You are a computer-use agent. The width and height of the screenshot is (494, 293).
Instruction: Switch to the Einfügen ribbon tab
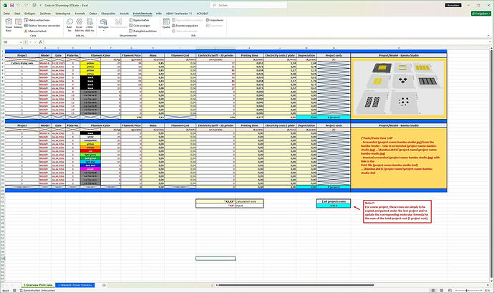coord(30,14)
